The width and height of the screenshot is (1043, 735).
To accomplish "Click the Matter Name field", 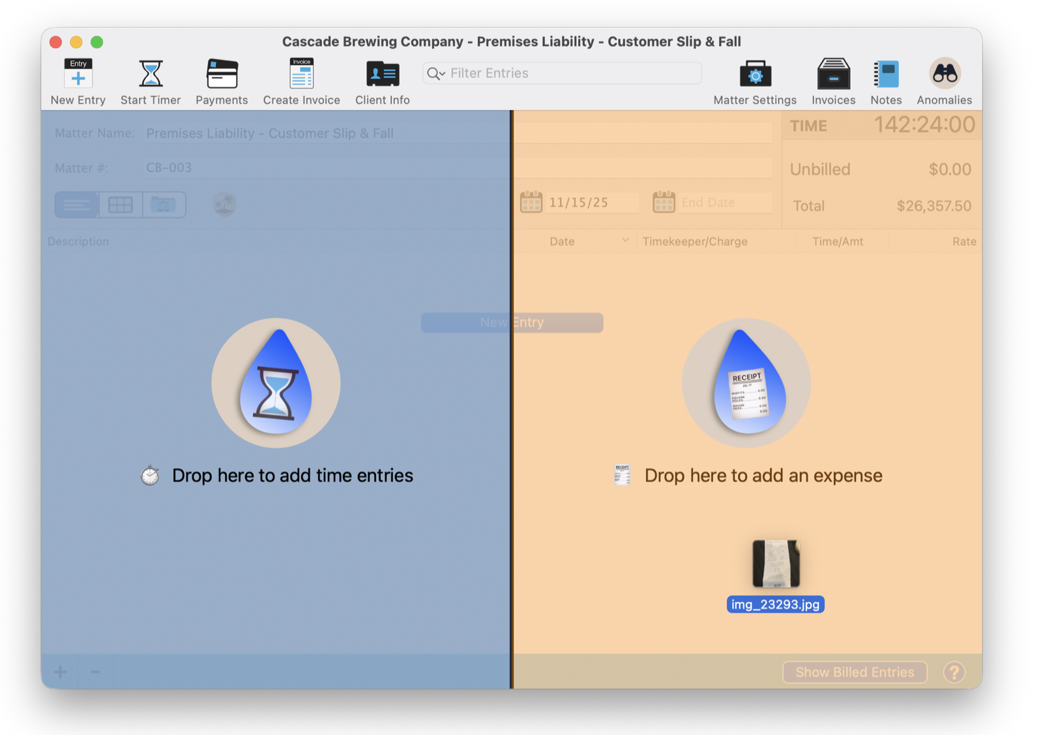I will coord(457,133).
